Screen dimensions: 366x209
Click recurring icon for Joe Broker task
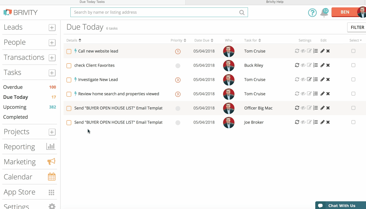[297, 122]
